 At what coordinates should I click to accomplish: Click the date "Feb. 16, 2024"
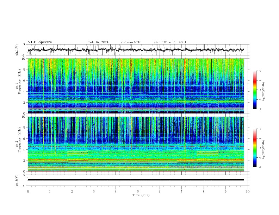[98, 42]
